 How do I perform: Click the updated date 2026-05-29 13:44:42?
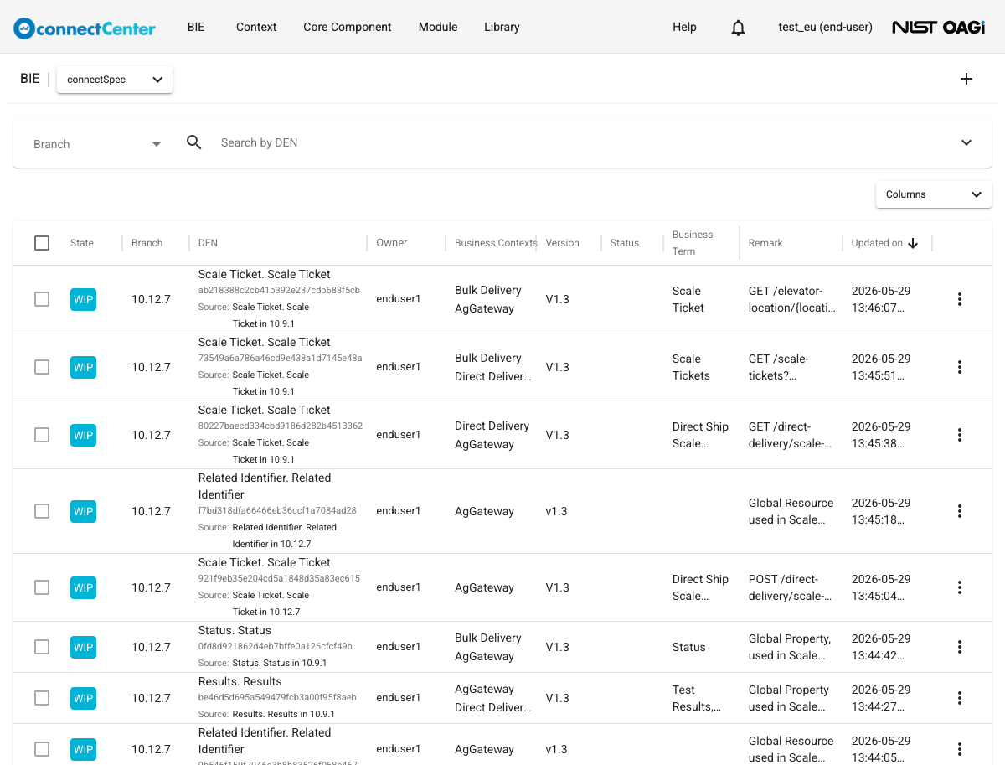point(881,647)
